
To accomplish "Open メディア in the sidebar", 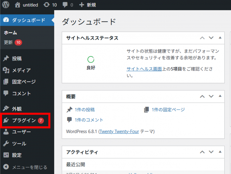I will (21, 70).
